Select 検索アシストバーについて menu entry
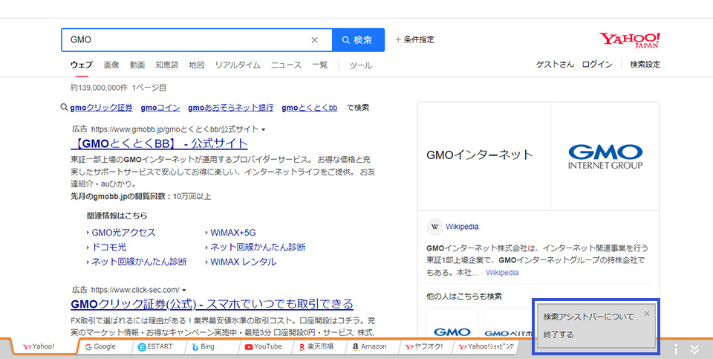713x359 pixels. tap(588, 317)
